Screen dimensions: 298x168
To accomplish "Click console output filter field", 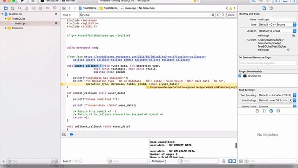I will coord(198,161).
